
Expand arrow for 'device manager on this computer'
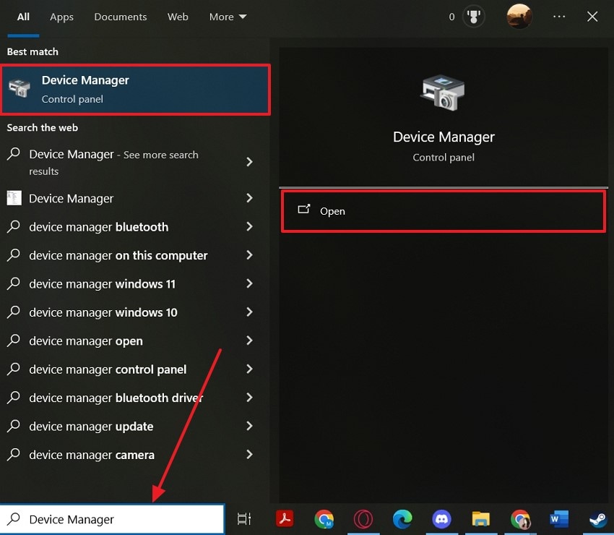coord(249,255)
